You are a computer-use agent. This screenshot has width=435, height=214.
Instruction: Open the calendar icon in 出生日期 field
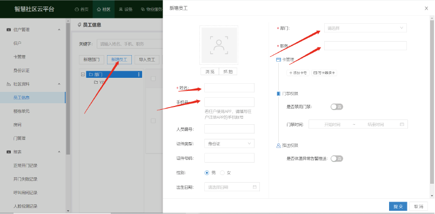pyautogui.click(x=255, y=187)
